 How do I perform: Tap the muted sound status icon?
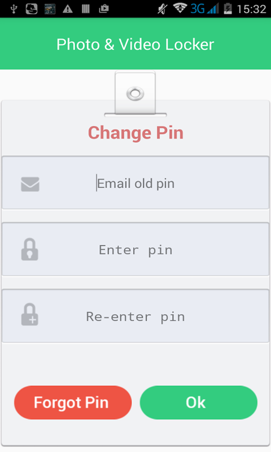tap(163, 9)
